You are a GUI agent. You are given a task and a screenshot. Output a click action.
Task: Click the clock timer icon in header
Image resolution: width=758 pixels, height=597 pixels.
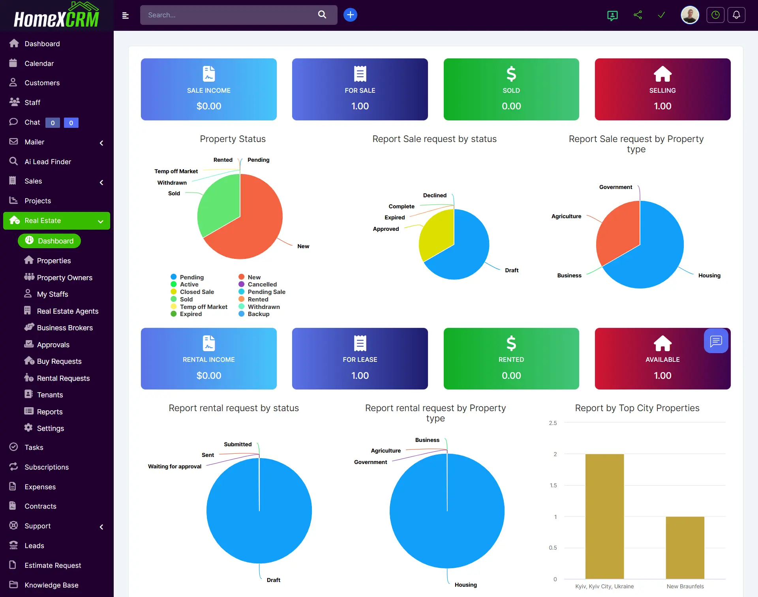tap(715, 15)
